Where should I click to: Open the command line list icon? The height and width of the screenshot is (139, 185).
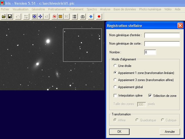pyautogui.click(x=74, y=17)
